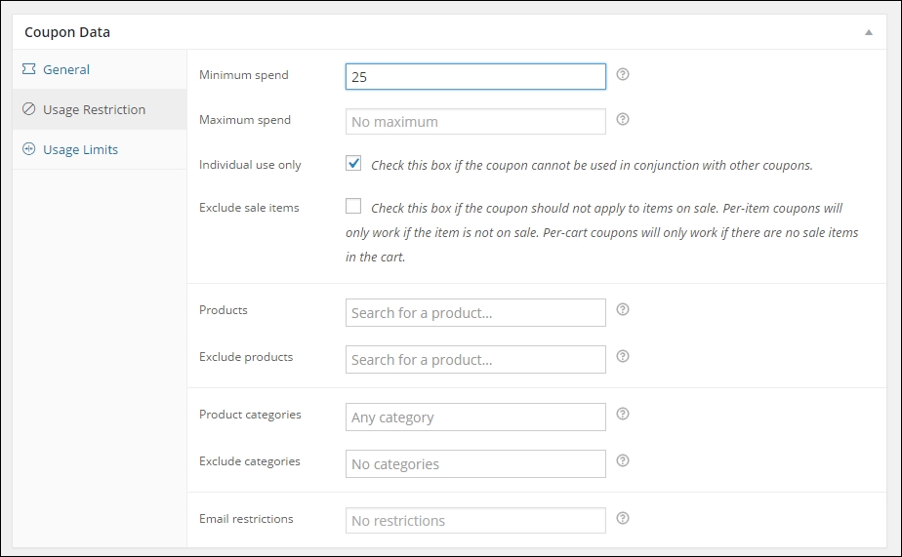Open the Exclude categories selector

[475, 464]
